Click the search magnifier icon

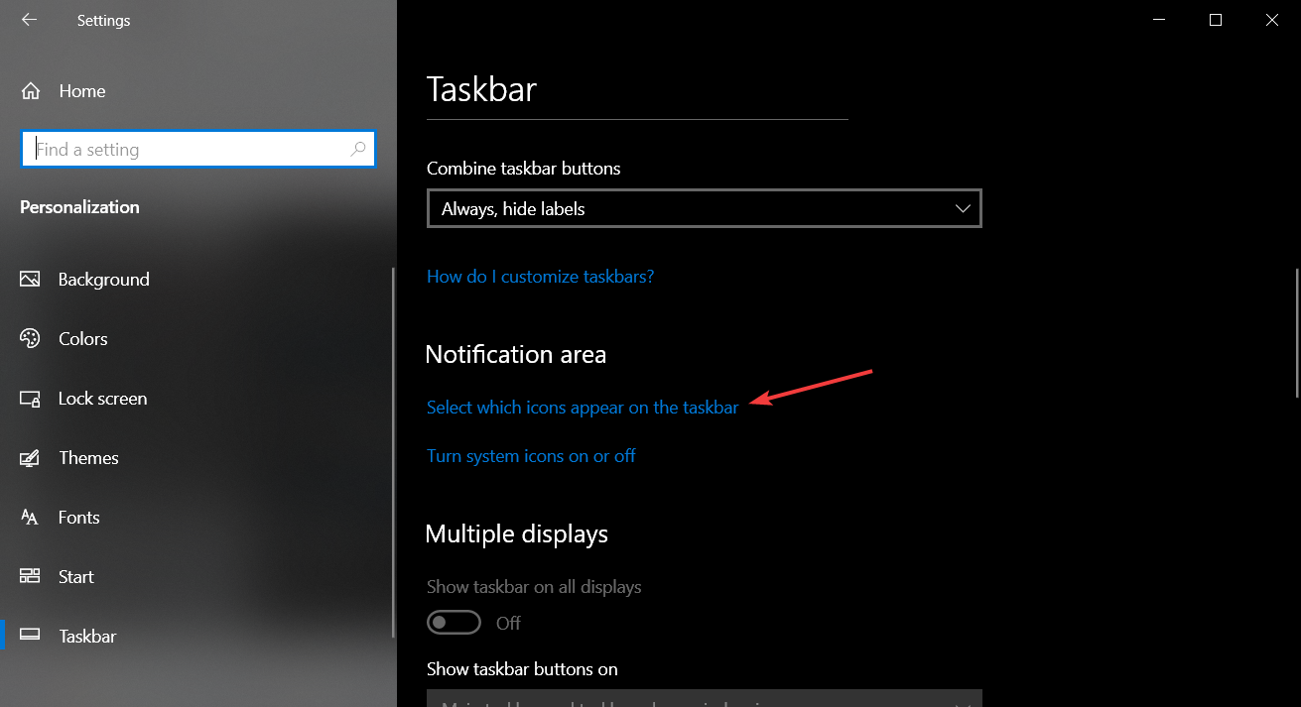pyautogui.click(x=358, y=150)
